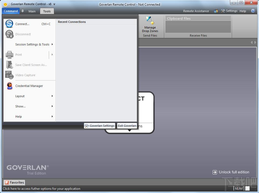This screenshot has height=193, width=259.
Task: Click the Send Files group label
Action: pyautogui.click(x=150, y=36)
